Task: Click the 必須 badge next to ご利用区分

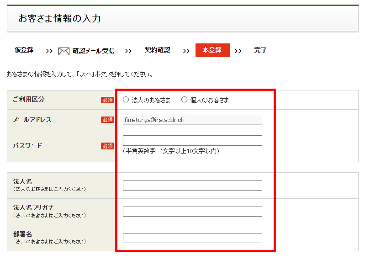Action: coord(107,100)
